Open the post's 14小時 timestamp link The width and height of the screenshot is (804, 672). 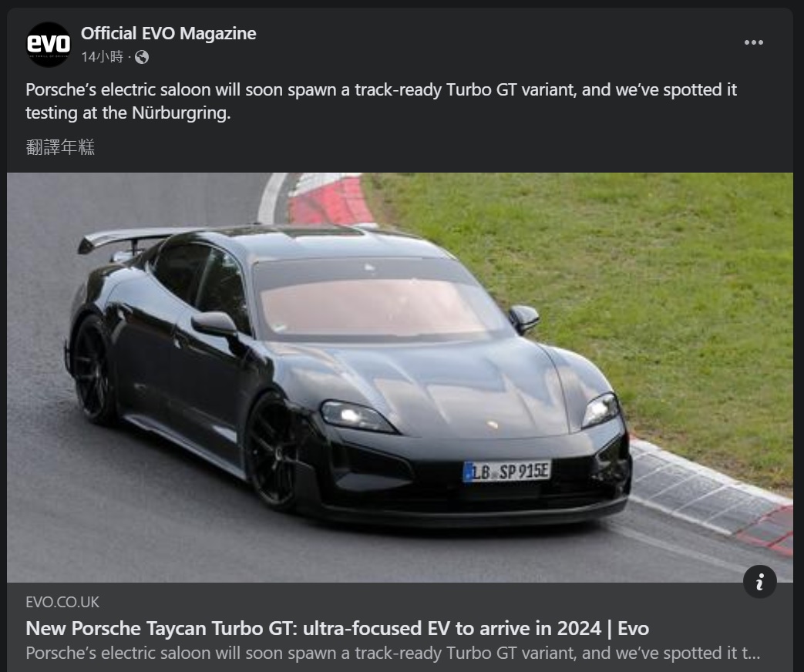(x=102, y=57)
